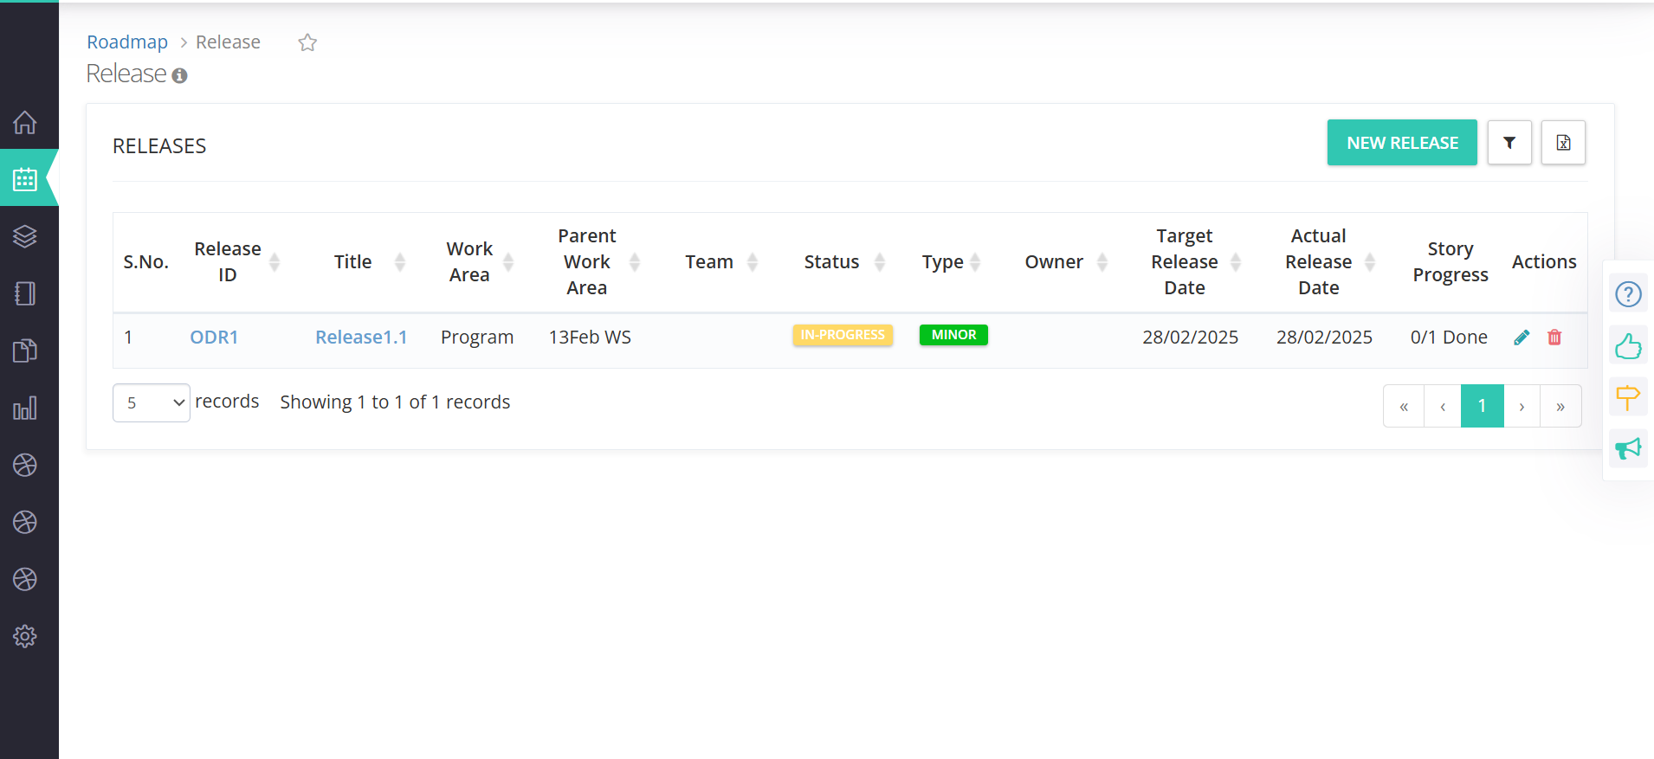Sort table by Status column
The image size is (1654, 759).
pyautogui.click(x=880, y=262)
